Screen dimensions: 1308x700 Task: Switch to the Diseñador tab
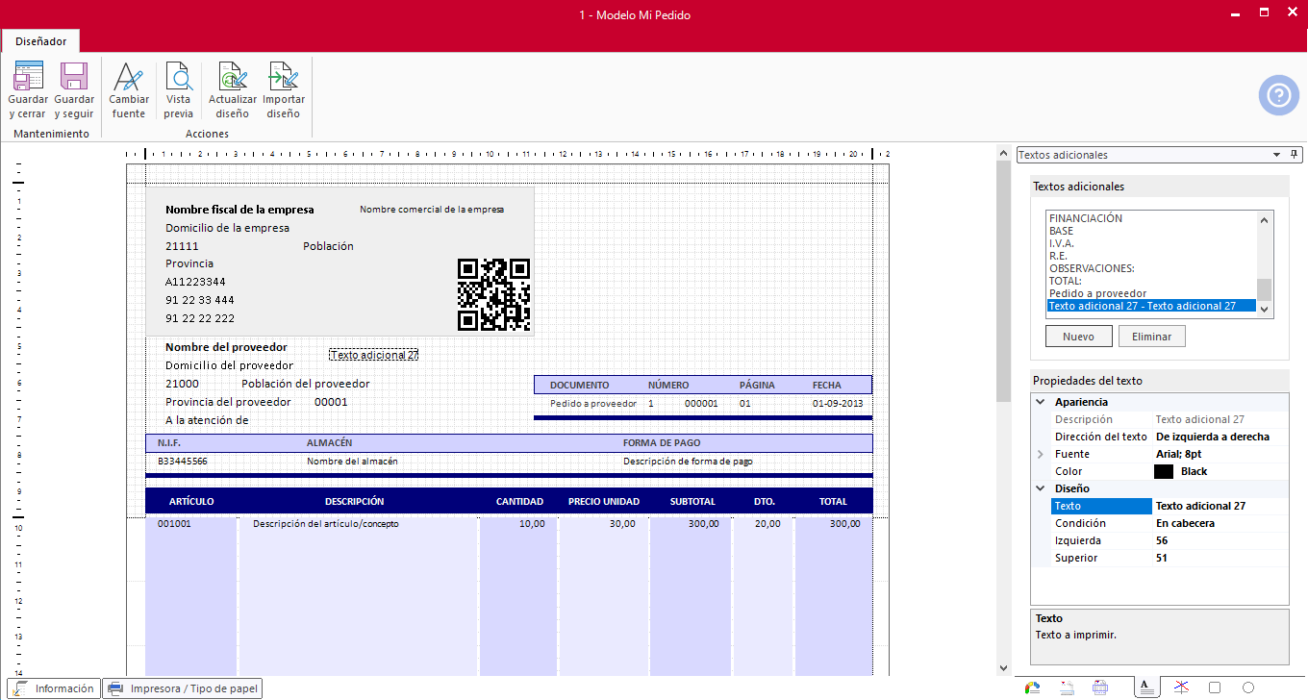tap(41, 41)
